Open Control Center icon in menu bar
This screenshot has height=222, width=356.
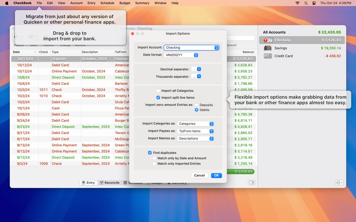[x=314, y=3]
